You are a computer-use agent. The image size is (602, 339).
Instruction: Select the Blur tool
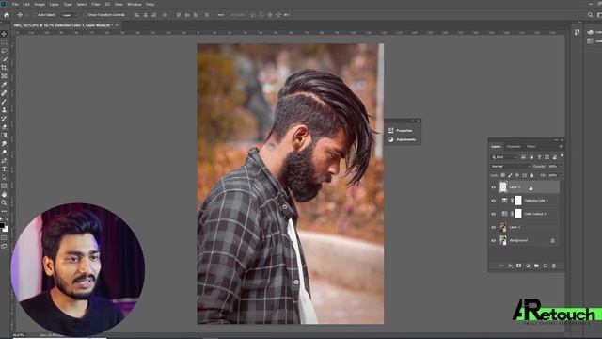coord(4,144)
